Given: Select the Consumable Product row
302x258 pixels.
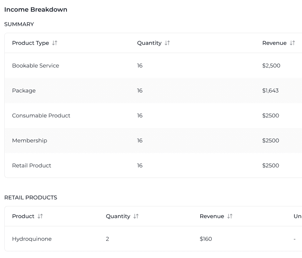Looking at the screenshot, I should pyautogui.click(x=41, y=115).
